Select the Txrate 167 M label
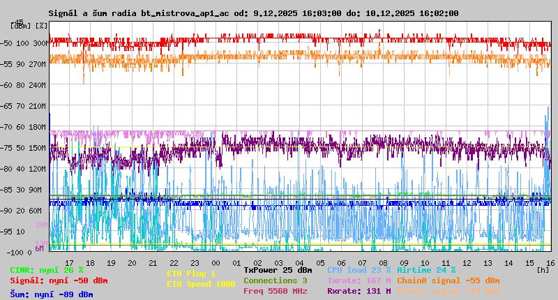Screen dimensions: 558x300 (x=359, y=280)
